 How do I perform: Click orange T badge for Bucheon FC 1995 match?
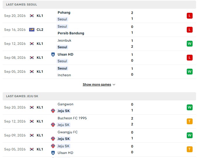tap(189, 121)
